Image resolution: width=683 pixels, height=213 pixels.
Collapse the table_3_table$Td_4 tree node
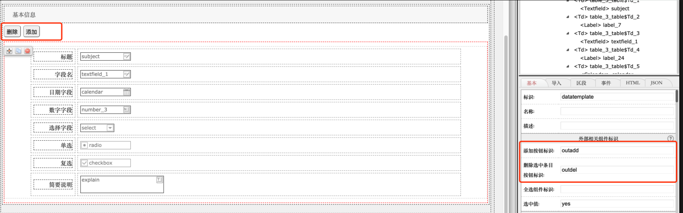click(x=568, y=50)
